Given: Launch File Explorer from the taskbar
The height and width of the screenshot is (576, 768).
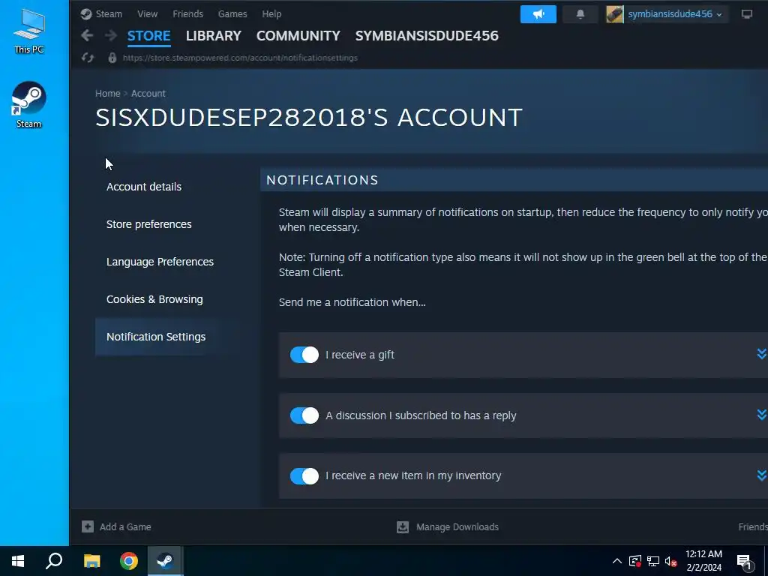Looking at the screenshot, I should click(91, 561).
